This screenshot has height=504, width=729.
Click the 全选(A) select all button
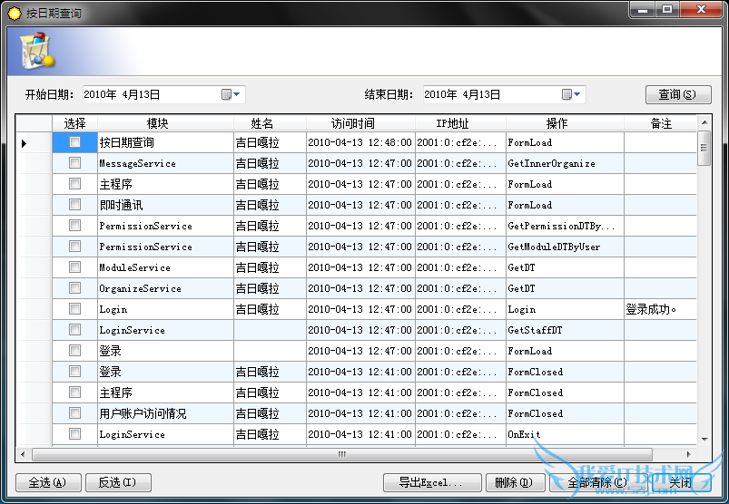48,482
